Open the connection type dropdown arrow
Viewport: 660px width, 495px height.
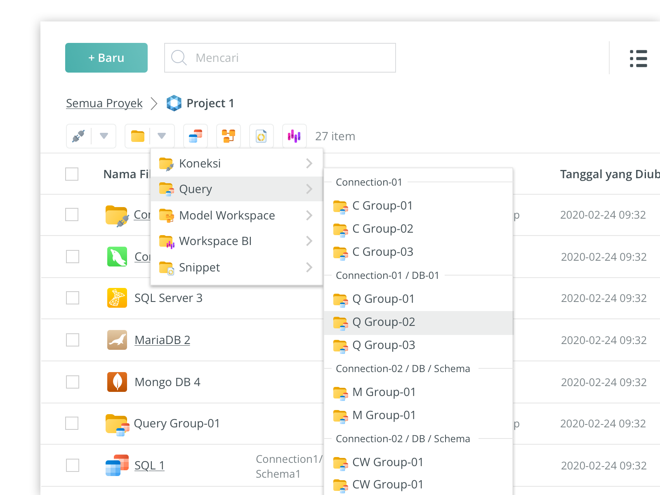104,136
